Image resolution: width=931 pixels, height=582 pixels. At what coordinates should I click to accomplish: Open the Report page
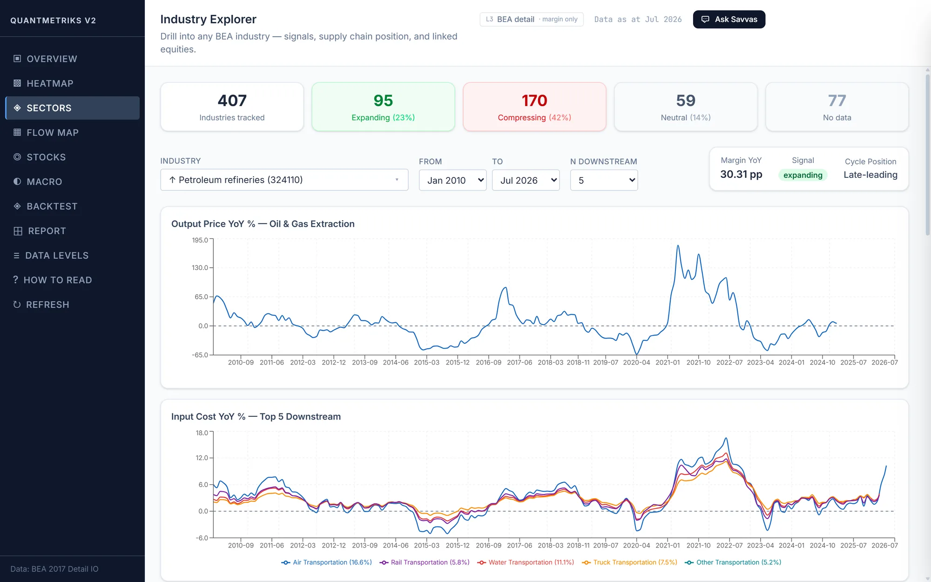(x=72, y=231)
